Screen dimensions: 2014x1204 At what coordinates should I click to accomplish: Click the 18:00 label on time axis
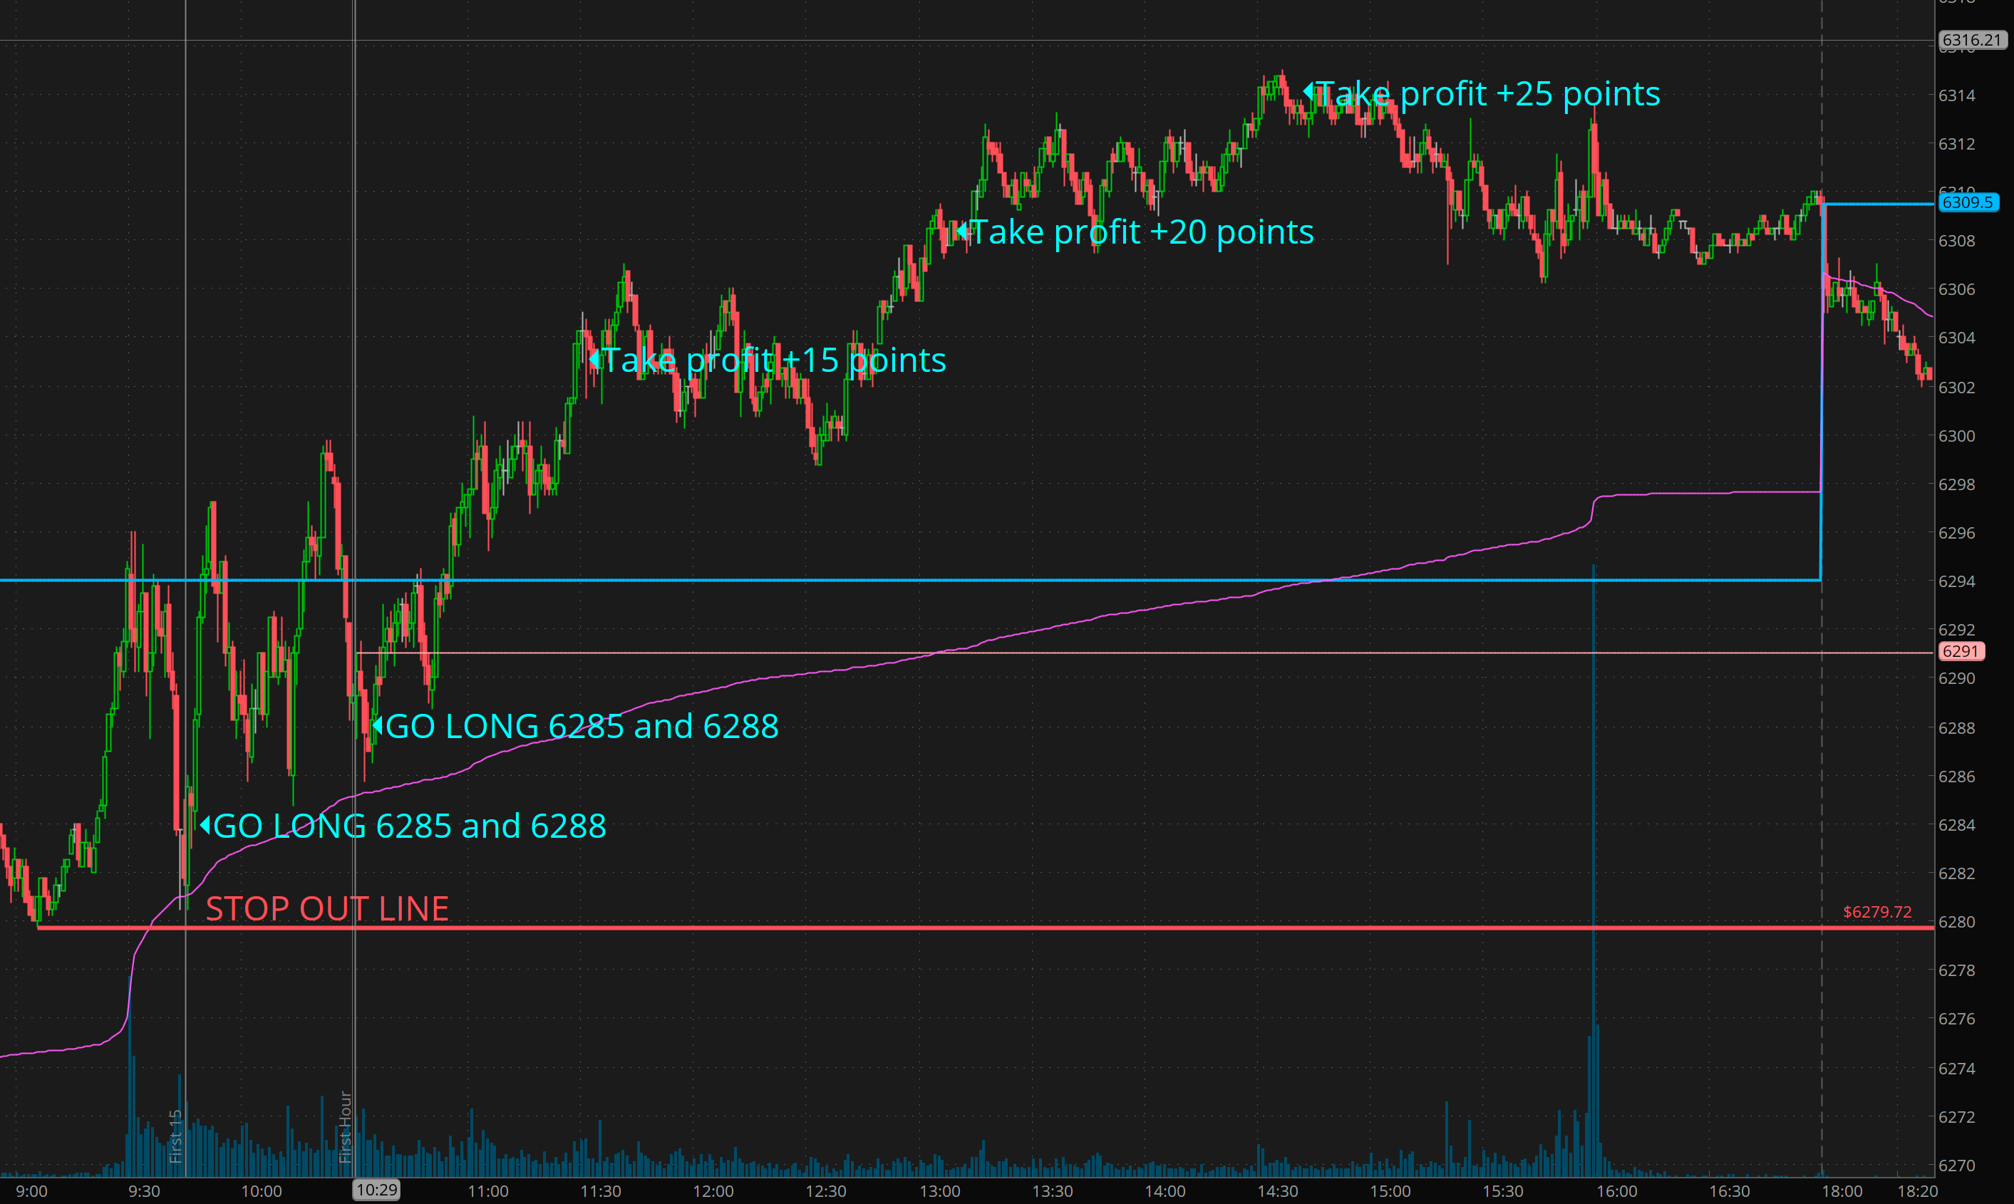(1842, 1191)
